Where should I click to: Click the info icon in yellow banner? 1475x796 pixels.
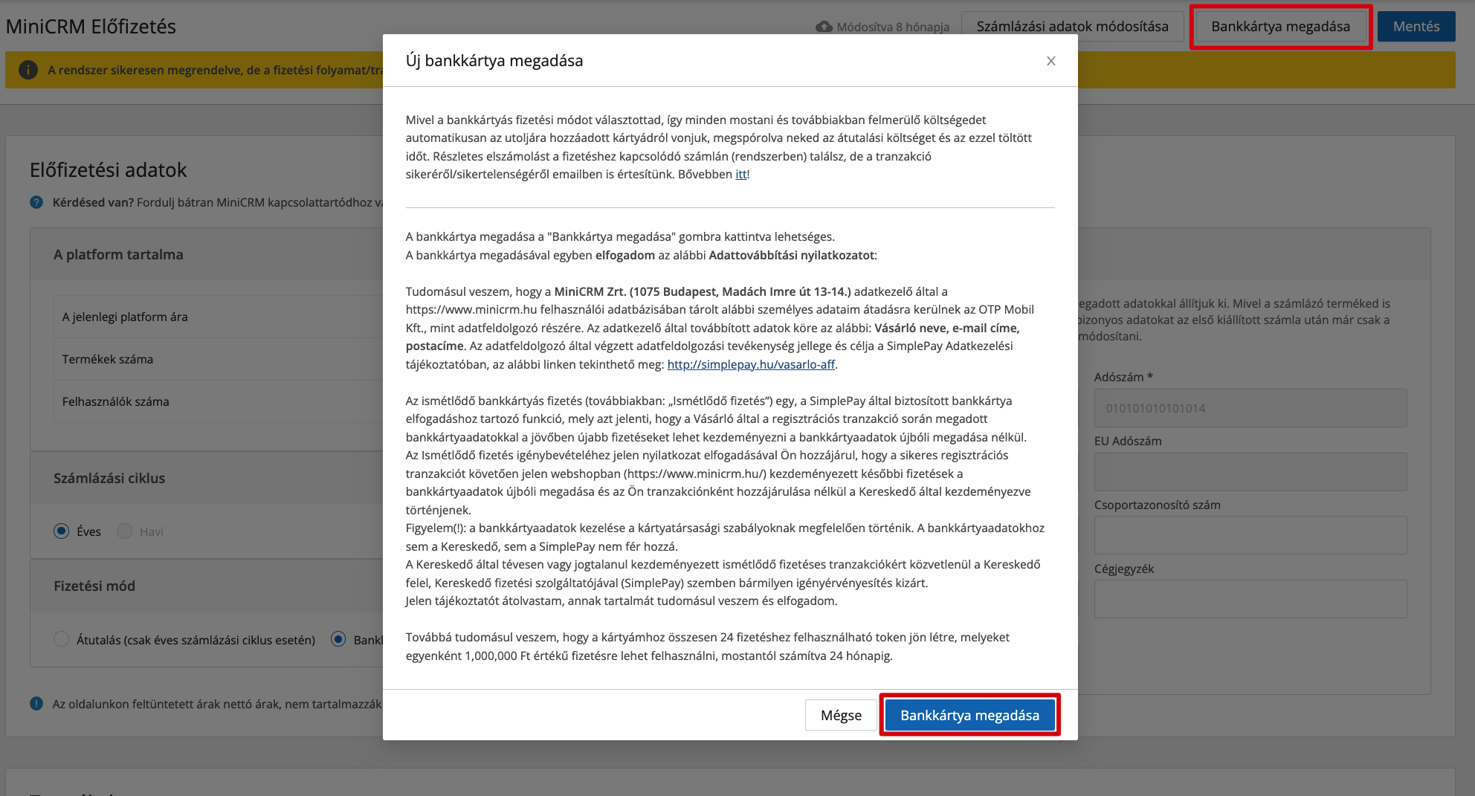click(x=28, y=70)
